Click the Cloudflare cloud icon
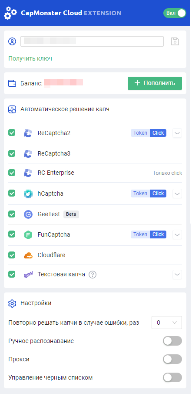This screenshot has height=394, width=192. 28,255
